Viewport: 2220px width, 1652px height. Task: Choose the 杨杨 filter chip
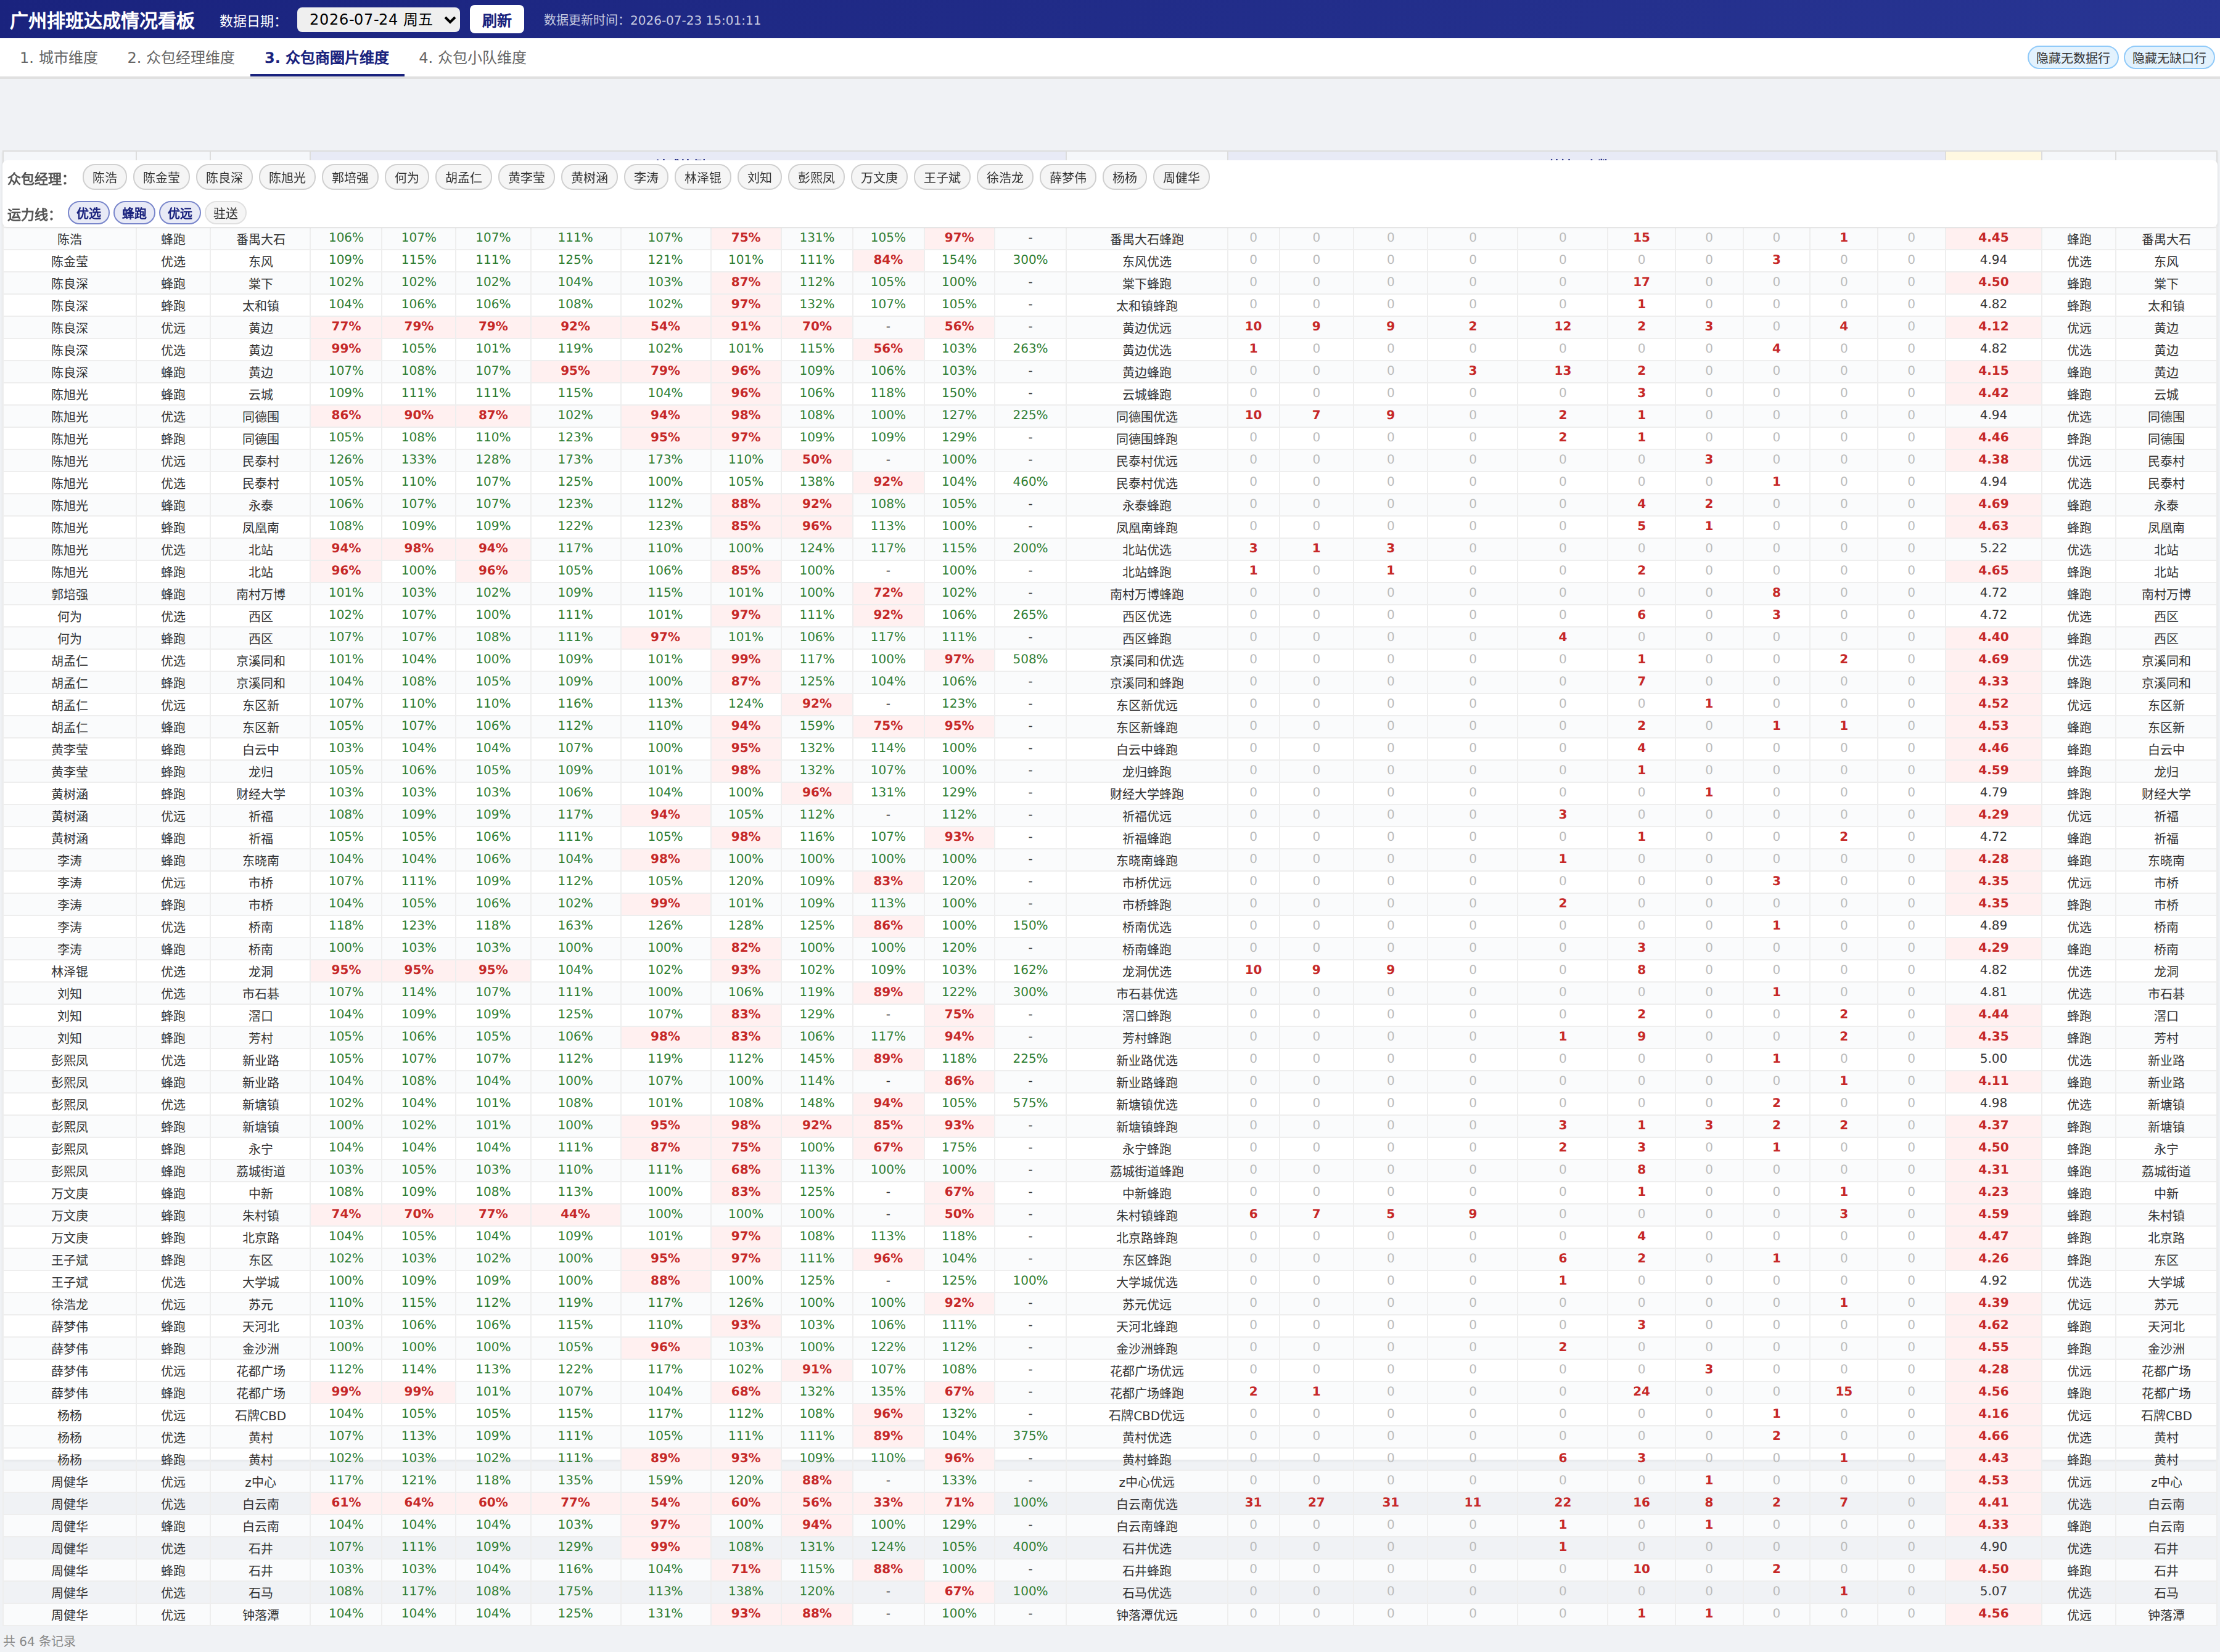coord(1125,178)
